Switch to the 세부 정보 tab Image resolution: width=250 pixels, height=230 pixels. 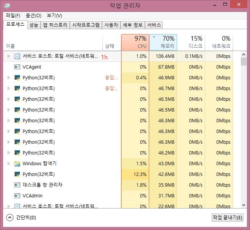[133, 25]
